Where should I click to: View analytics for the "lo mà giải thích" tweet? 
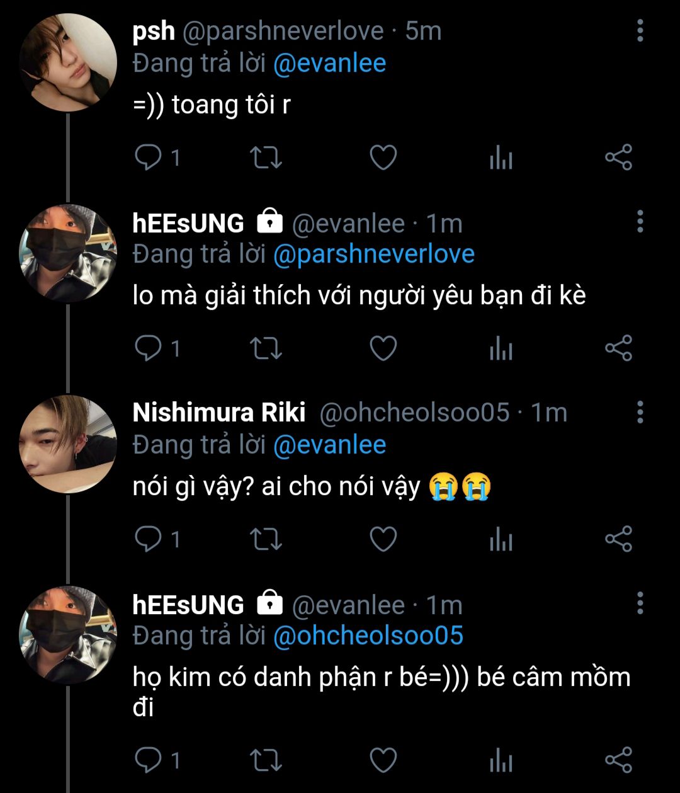coord(501,349)
